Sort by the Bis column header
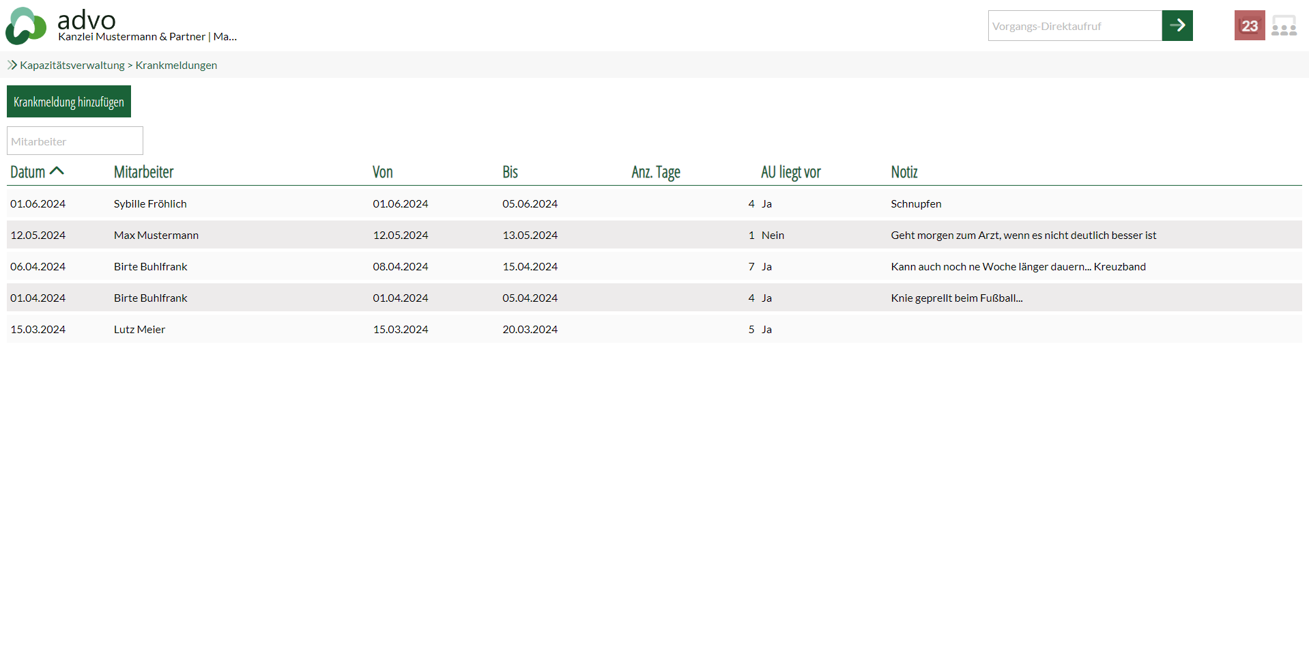Screen dimensions: 1309x654 (510, 172)
